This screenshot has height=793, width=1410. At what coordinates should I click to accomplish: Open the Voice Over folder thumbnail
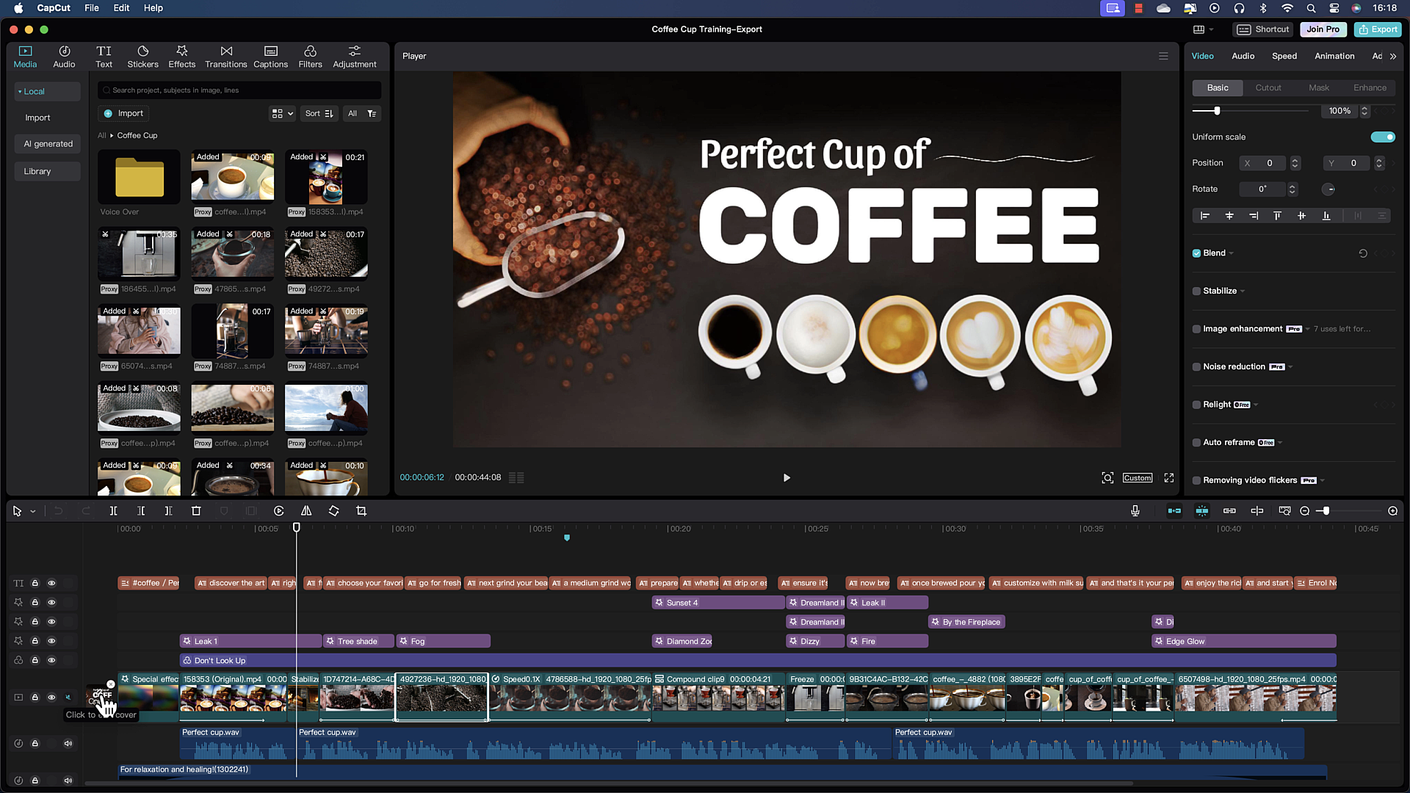pyautogui.click(x=139, y=177)
